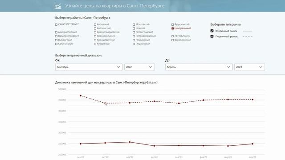285x160 pixels.
Task: Click the chart title Динамика изменений цен
Action: (x=106, y=82)
